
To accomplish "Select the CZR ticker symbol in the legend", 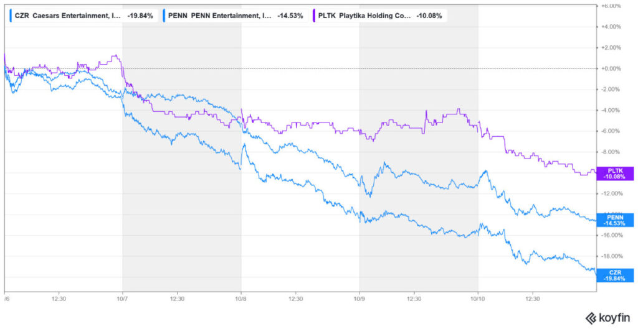I will [22, 15].
